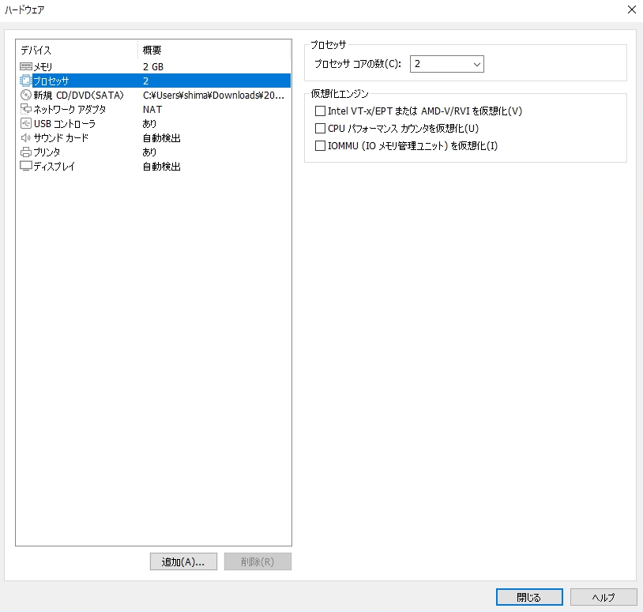
Task: Toggle CPU パフォーマンス カウンタを仮想化 checkbox
Action: pyautogui.click(x=320, y=128)
